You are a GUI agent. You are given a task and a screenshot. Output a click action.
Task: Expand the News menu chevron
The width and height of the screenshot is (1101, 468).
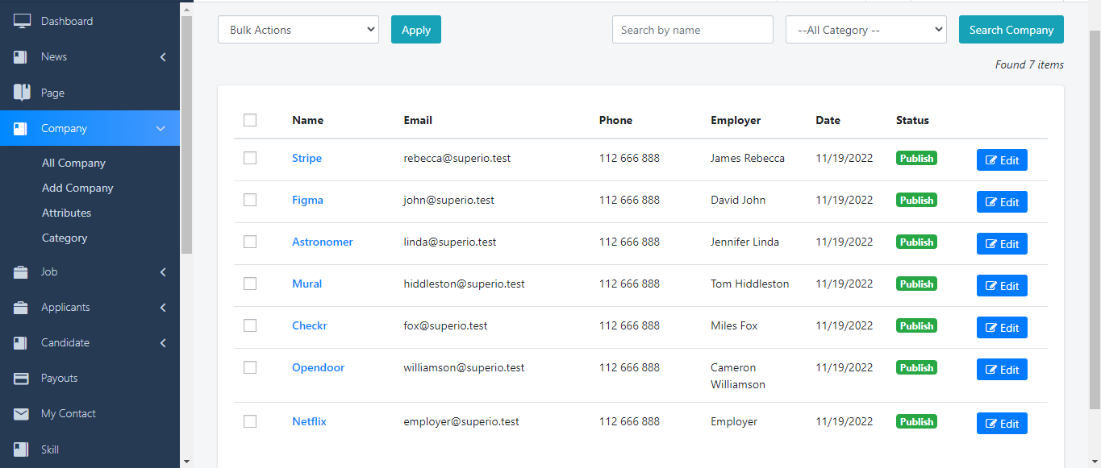click(163, 57)
